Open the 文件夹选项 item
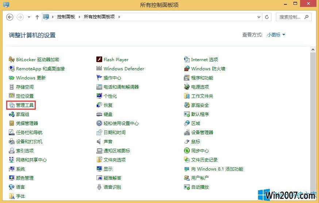319x203 pixels. click(111, 160)
